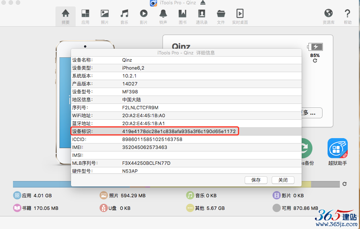Open the 实时桌面 live desktop section
The image size is (360, 229).
(240, 17)
